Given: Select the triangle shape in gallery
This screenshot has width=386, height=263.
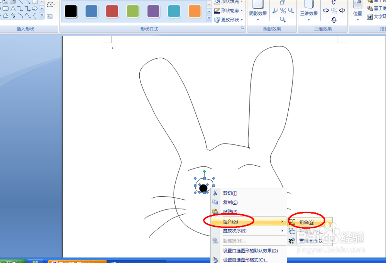Looking at the screenshot, I should 13,8.
